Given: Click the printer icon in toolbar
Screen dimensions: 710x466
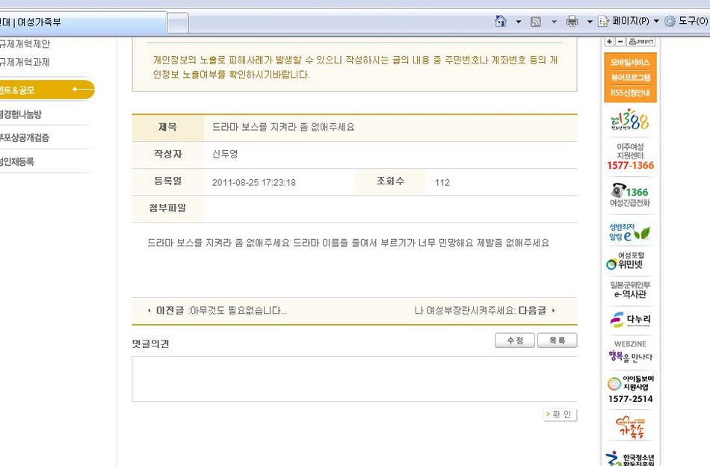Looking at the screenshot, I should [572, 21].
